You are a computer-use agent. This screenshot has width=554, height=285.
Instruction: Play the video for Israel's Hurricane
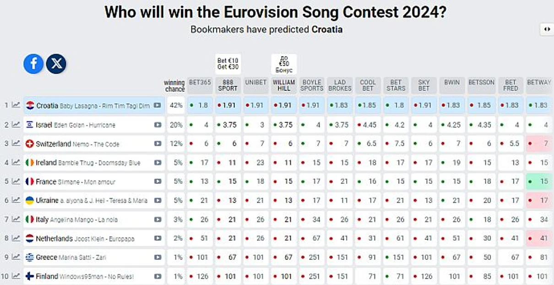(x=158, y=125)
